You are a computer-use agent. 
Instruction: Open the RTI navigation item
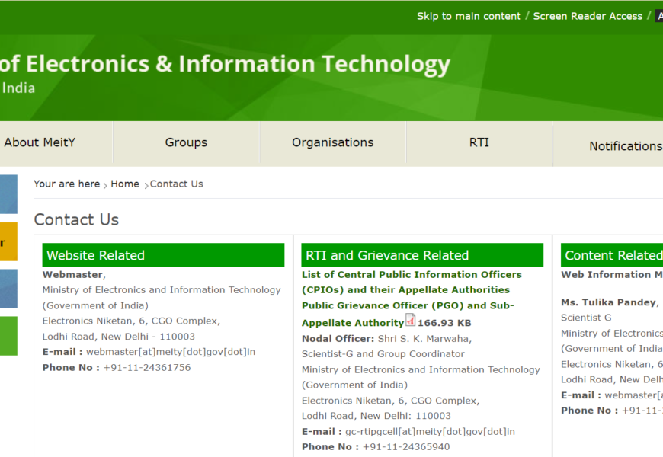point(479,142)
